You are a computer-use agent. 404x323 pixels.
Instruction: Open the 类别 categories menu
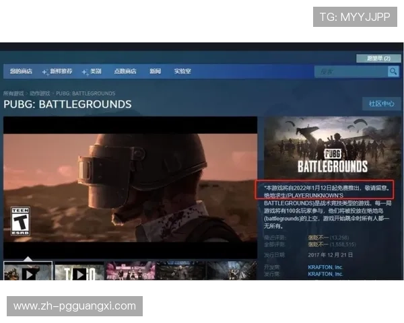[x=96, y=71]
